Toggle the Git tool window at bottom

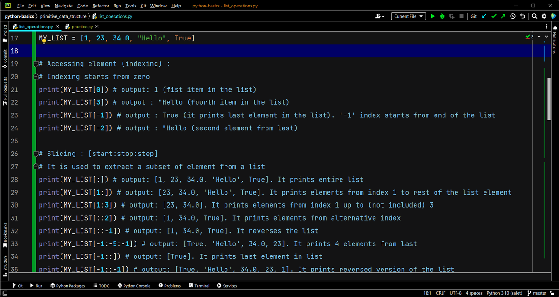tap(17, 286)
